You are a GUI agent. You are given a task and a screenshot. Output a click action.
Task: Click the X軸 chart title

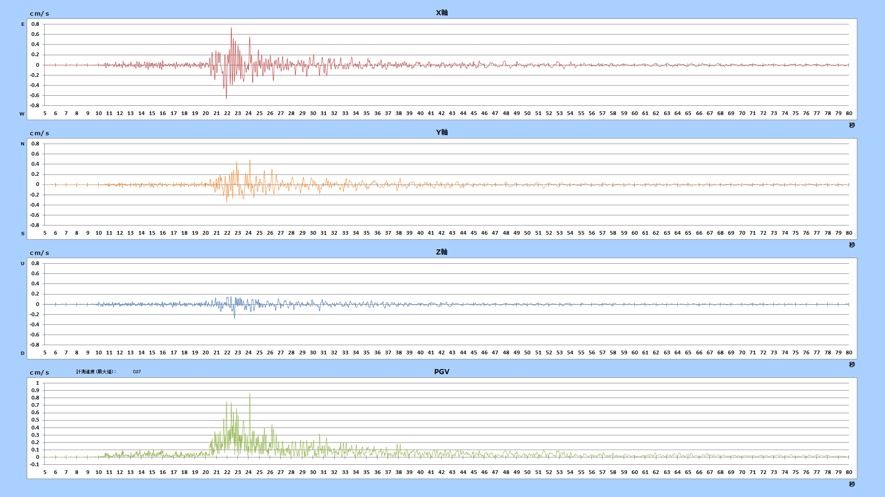coord(442,12)
